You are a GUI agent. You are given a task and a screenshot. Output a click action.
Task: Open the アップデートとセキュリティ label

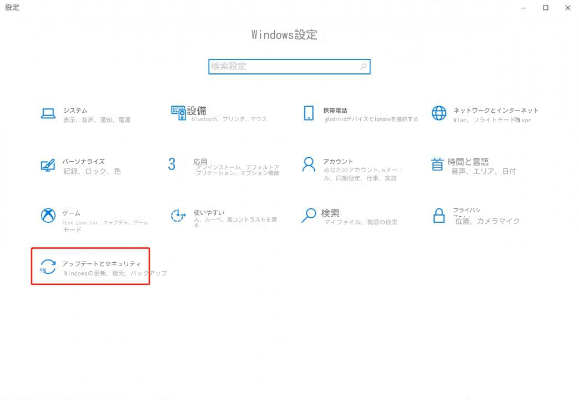point(102,263)
